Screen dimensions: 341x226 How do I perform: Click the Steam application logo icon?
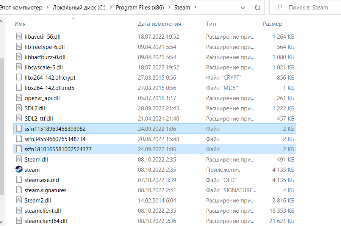(x=19, y=169)
